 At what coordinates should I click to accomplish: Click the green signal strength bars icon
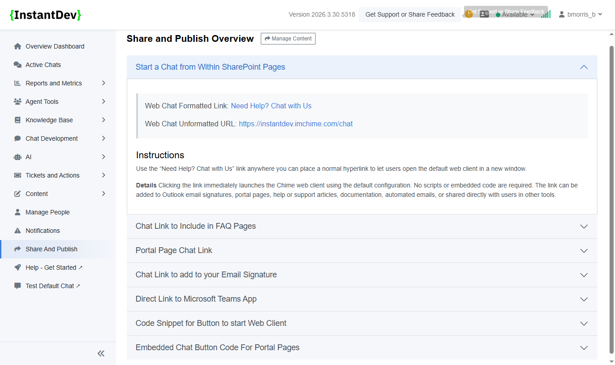546,14
